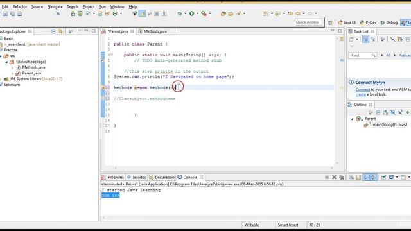Viewport: 411px width, 231px height.
Task: Click Next Annotation toolbar icon
Action: [265, 13]
